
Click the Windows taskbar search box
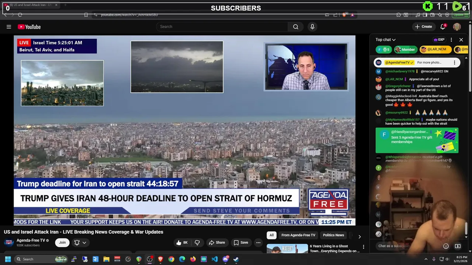pyautogui.click(x=41, y=259)
